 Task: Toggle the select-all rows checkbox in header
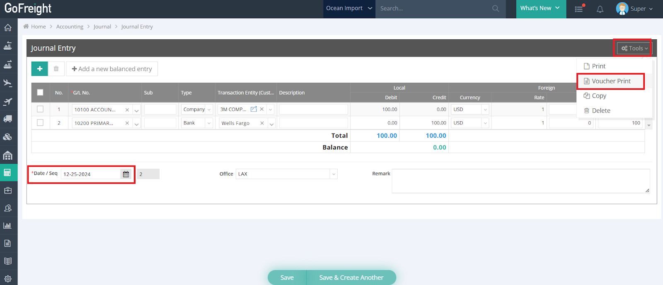tap(40, 93)
